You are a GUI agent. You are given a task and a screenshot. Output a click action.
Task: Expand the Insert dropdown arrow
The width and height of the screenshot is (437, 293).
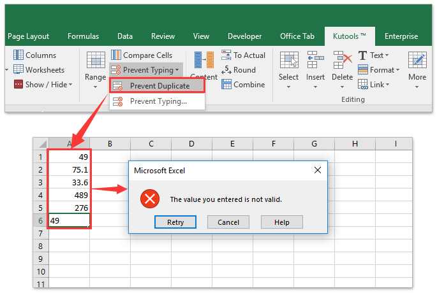(315, 87)
